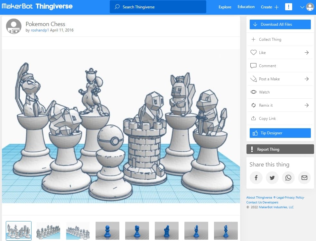Share this thing on Twitter
316x241 pixels.
click(x=272, y=178)
